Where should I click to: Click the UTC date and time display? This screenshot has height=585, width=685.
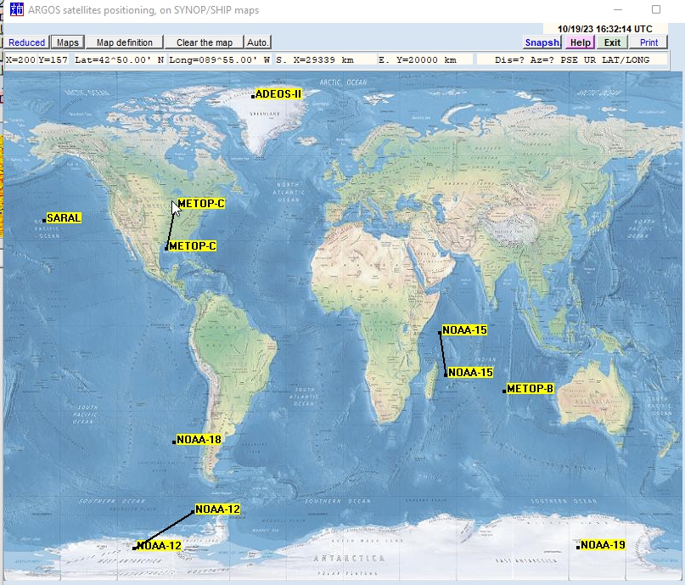pos(604,29)
